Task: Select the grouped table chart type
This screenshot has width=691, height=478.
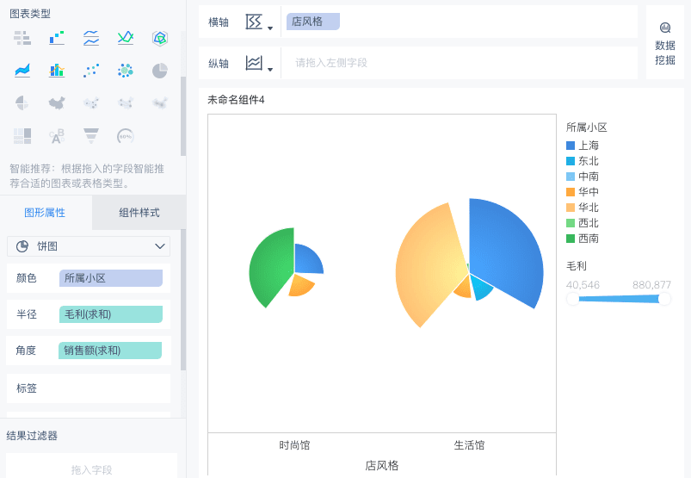Action: tap(22, 39)
